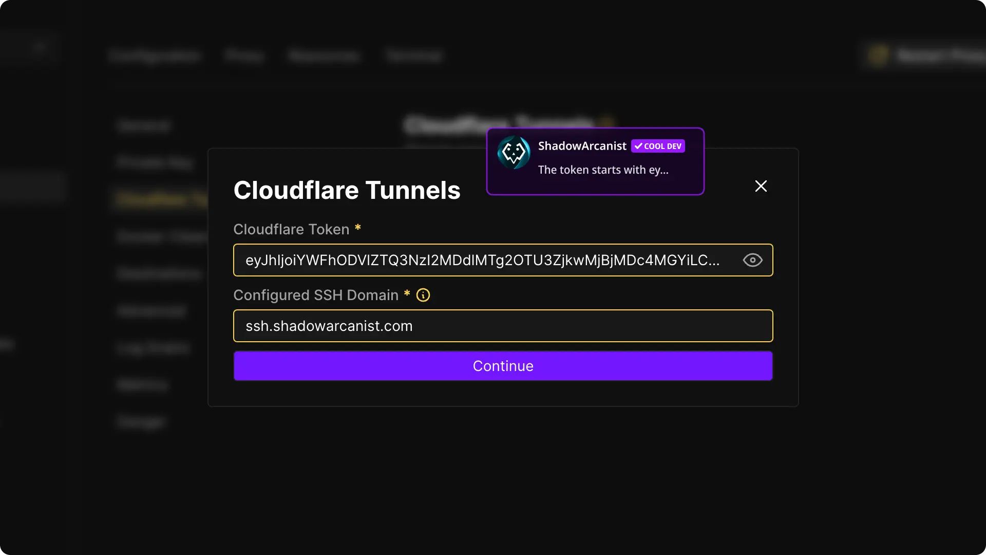Click the ShadowArcanist username
The height and width of the screenshot is (555, 986).
pyautogui.click(x=582, y=146)
